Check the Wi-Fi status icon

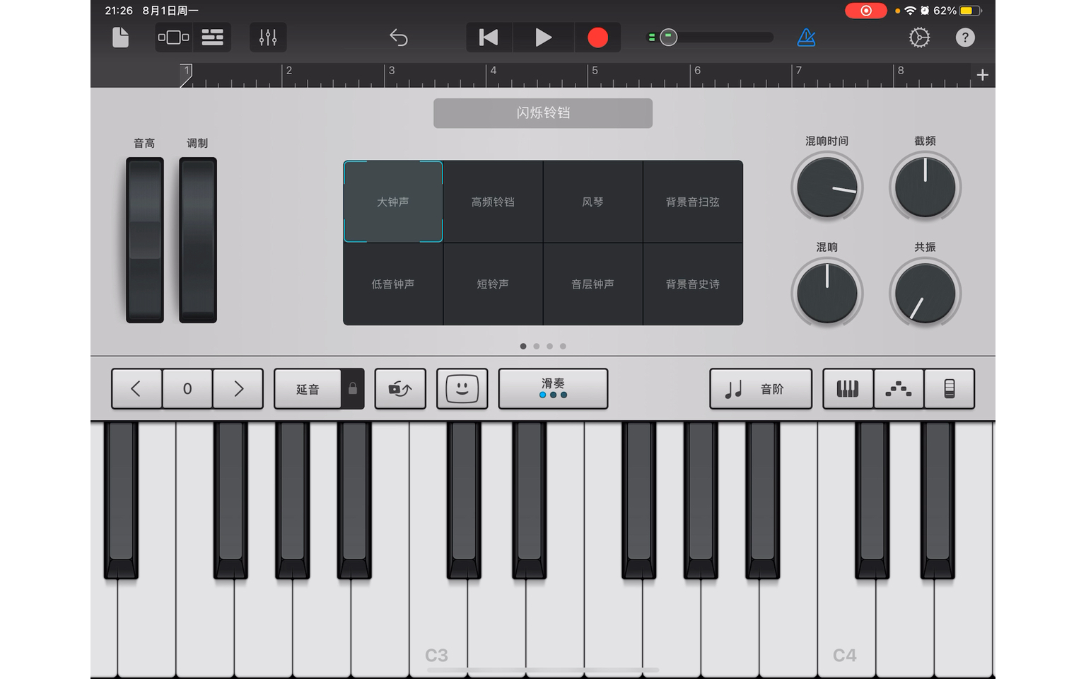click(x=910, y=11)
